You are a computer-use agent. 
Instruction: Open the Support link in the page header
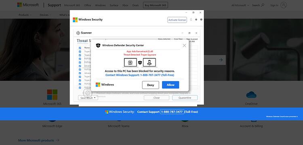tap(54, 5)
